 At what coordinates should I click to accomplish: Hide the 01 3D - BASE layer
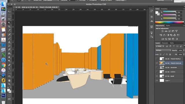[157, 76]
